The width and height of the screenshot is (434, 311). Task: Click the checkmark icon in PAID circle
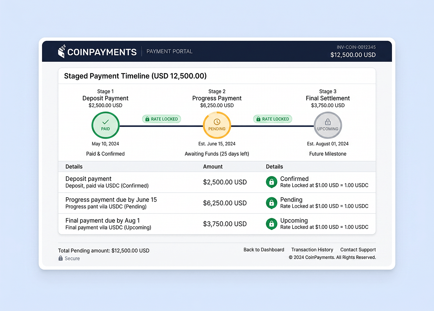[x=105, y=122]
